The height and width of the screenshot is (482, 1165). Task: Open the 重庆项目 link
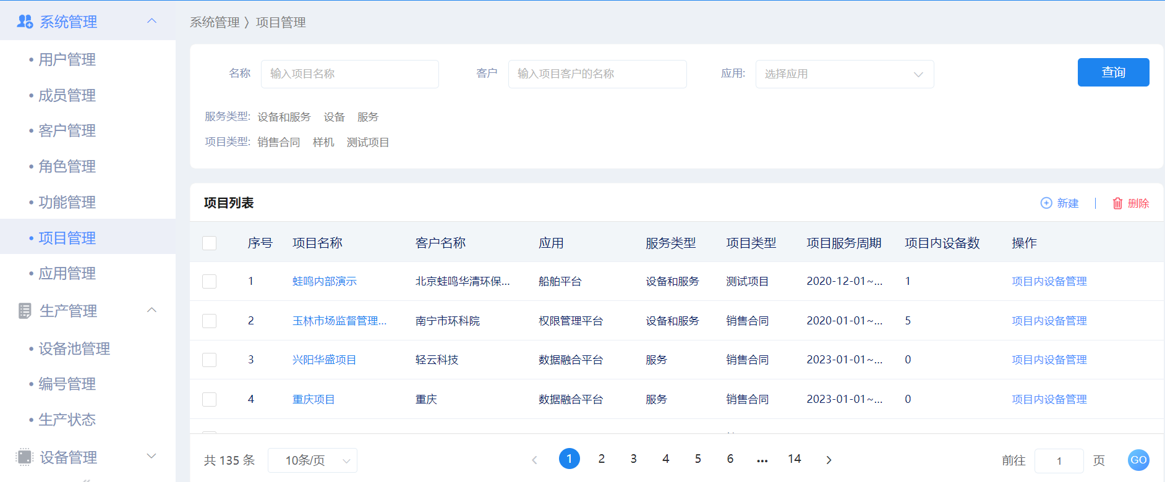314,399
